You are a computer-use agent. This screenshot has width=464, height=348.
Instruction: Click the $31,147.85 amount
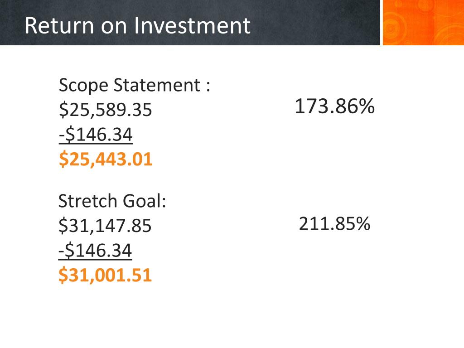[x=105, y=226]
